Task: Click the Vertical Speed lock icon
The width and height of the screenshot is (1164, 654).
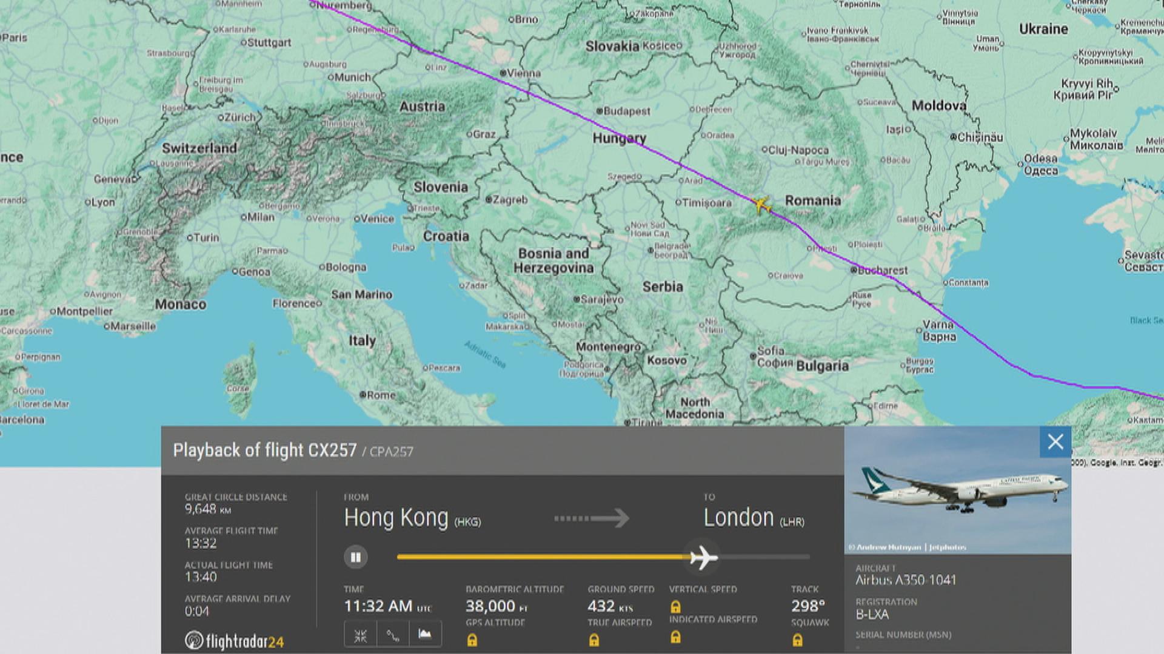Action: point(675,606)
